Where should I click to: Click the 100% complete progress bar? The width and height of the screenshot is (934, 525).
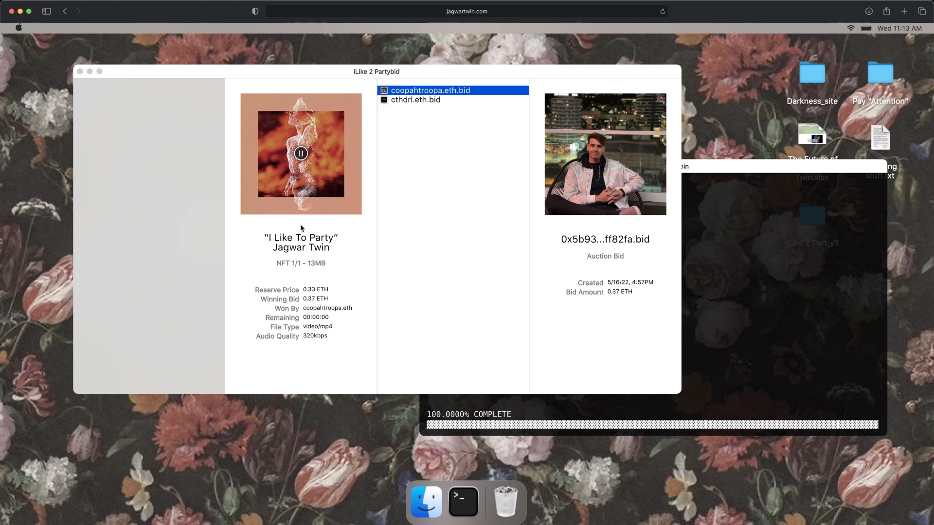tap(652, 424)
